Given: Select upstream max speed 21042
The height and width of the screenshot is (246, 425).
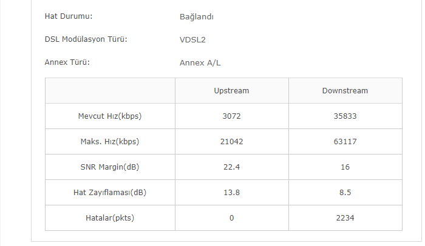Looking at the screenshot, I should (231, 142).
